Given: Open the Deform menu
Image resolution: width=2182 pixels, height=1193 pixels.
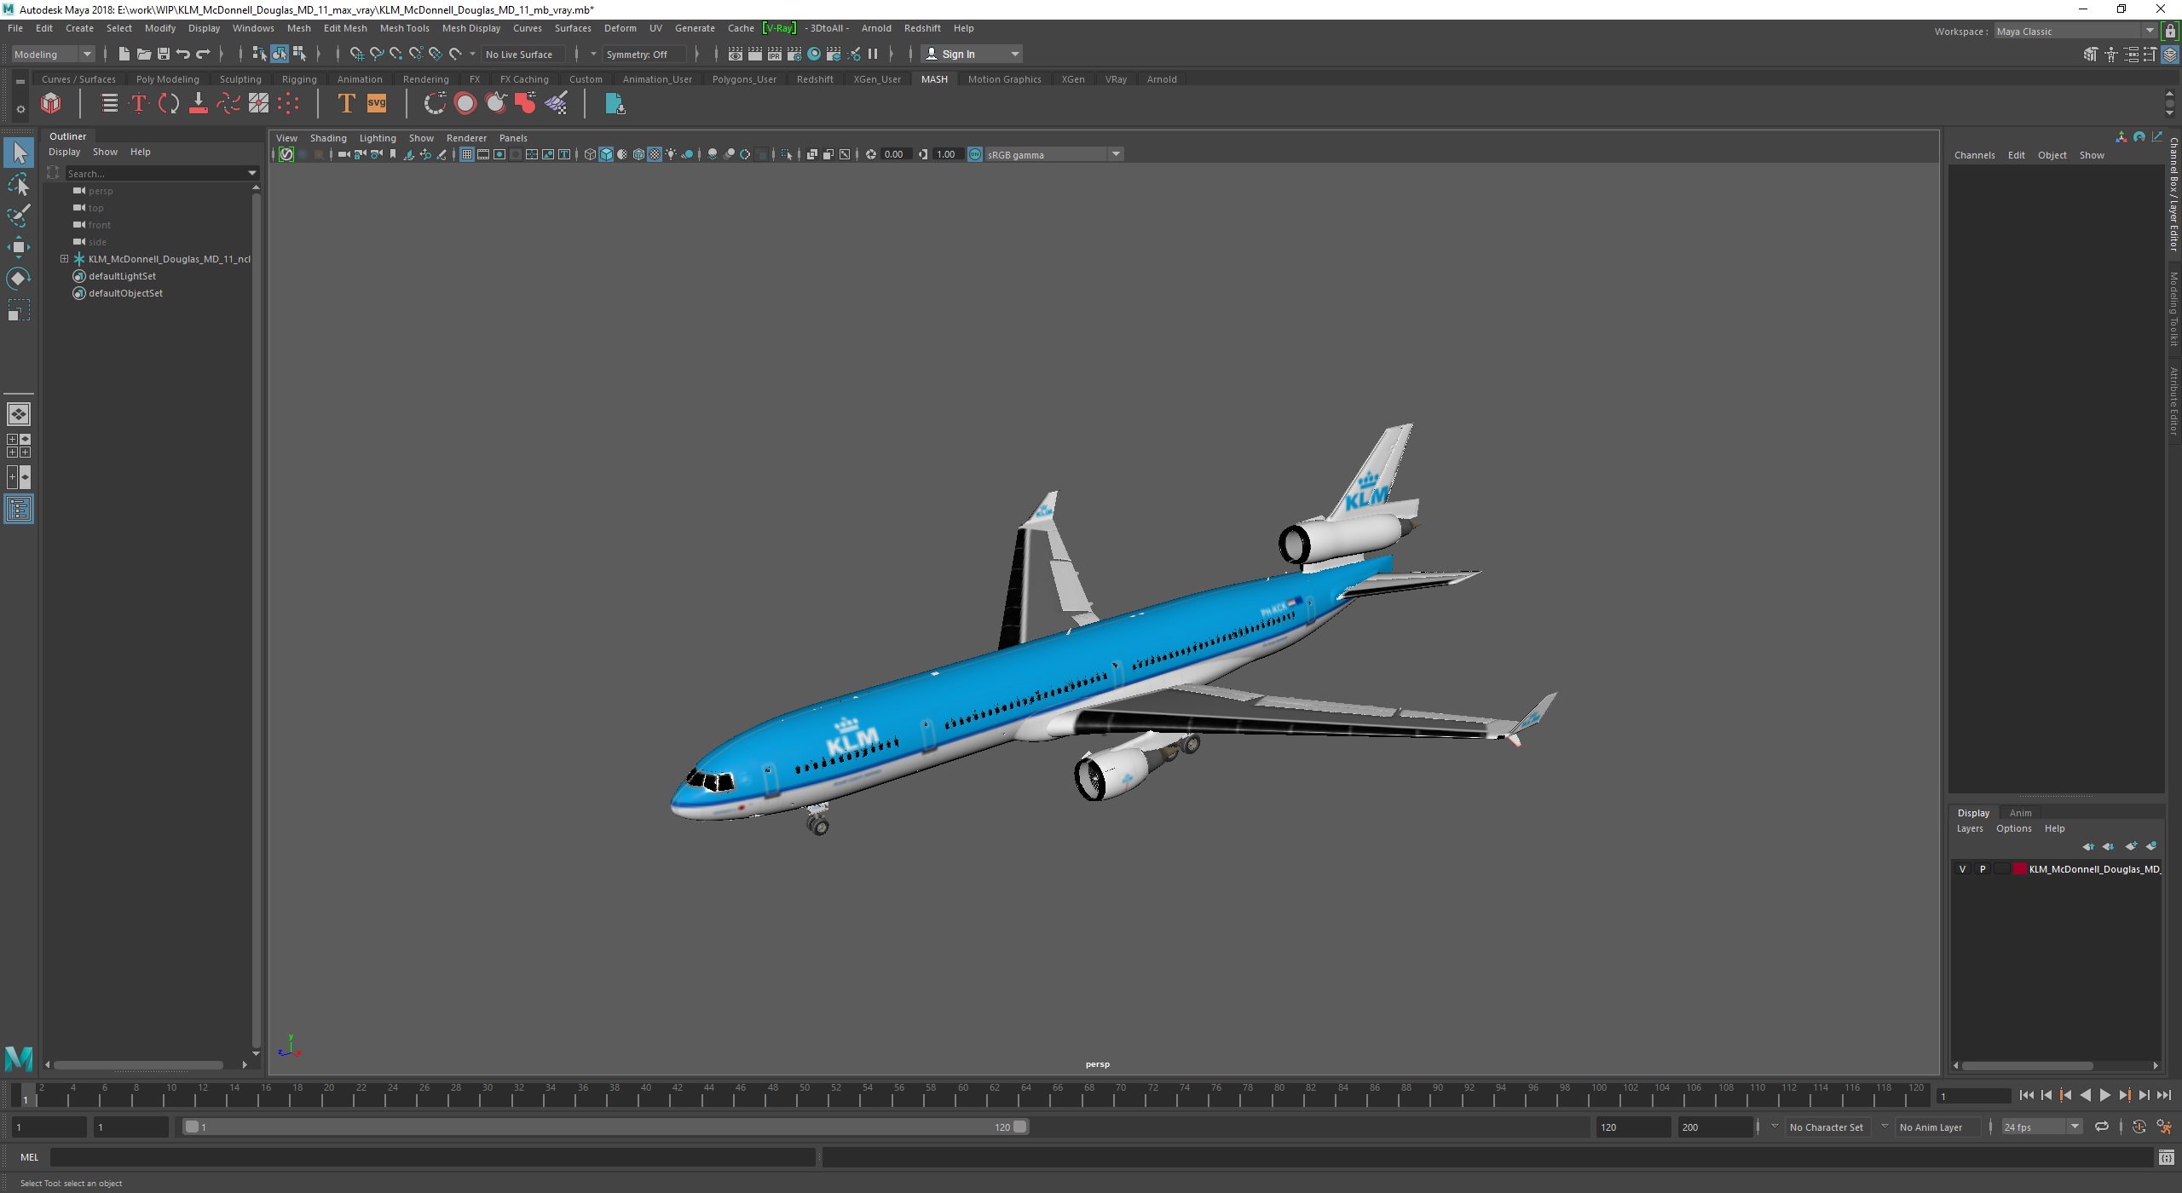Looking at the screenshot, I should tap(620, 28).
